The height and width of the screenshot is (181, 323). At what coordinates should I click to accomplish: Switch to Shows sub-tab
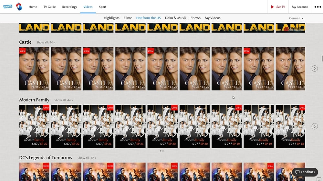click(195, 18)
